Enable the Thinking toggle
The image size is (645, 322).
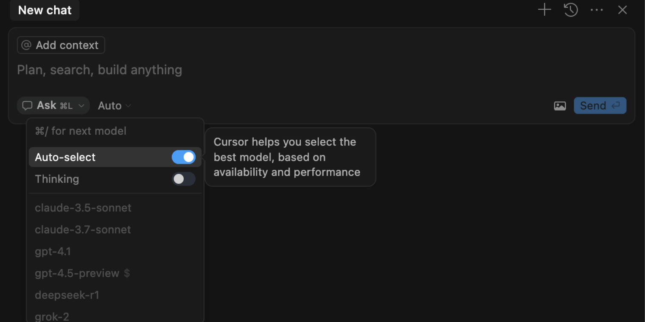tap(183, 179)
